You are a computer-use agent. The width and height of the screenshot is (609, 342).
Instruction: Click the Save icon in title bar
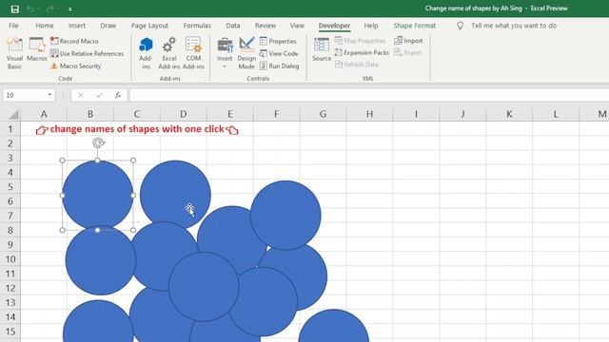tap(15, 9)
